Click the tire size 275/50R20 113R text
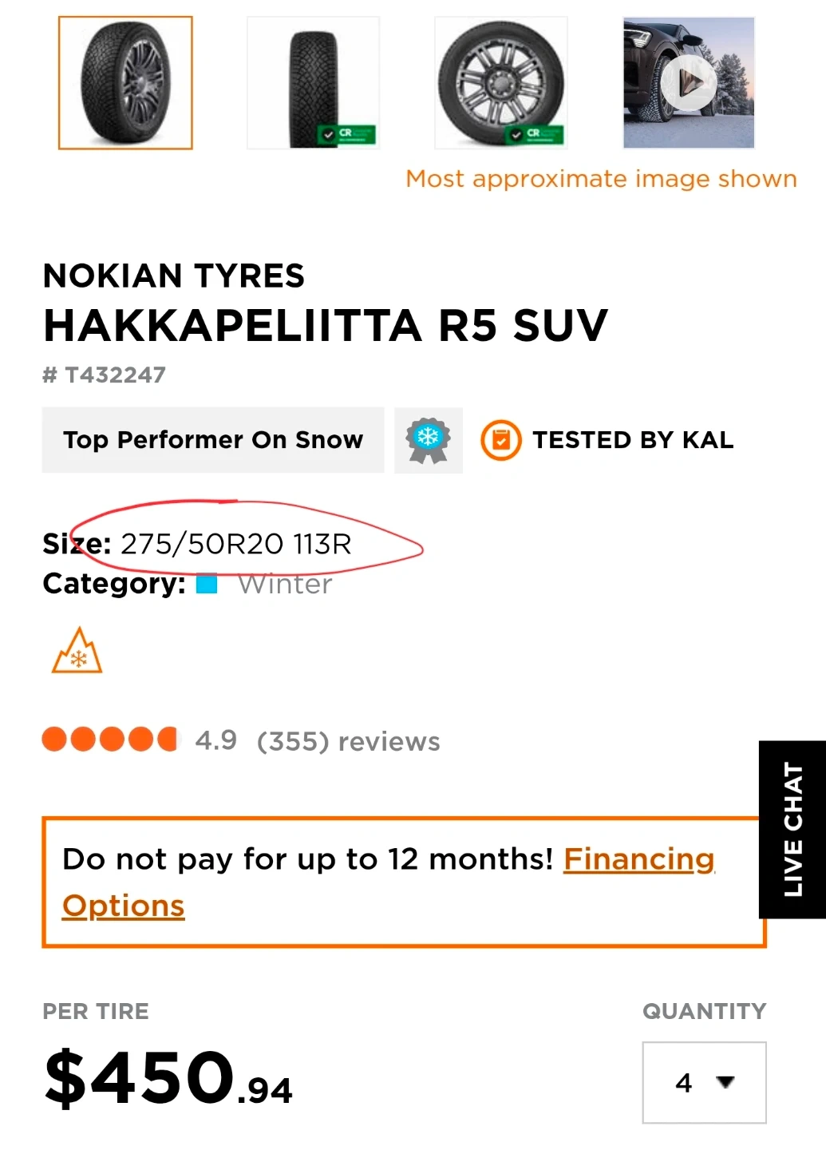This screenshot has height=1150, width=826. click(235, 544)
